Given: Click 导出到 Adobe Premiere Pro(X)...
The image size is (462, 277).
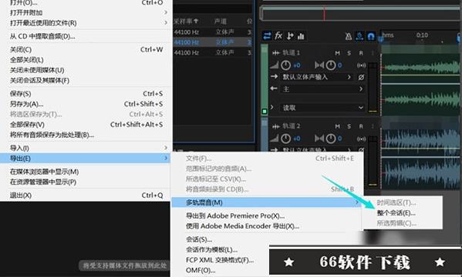Looking at the screenshot, I should 235,216.
